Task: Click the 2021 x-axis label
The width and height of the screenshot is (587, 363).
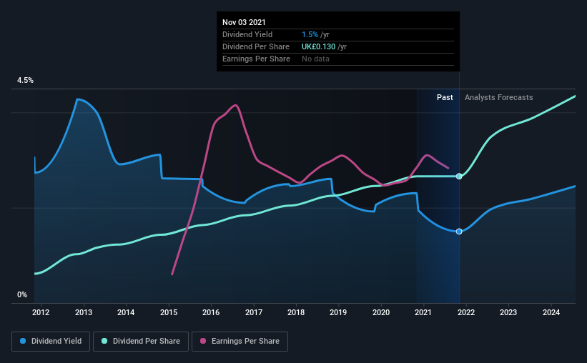Action: (423, 312)
